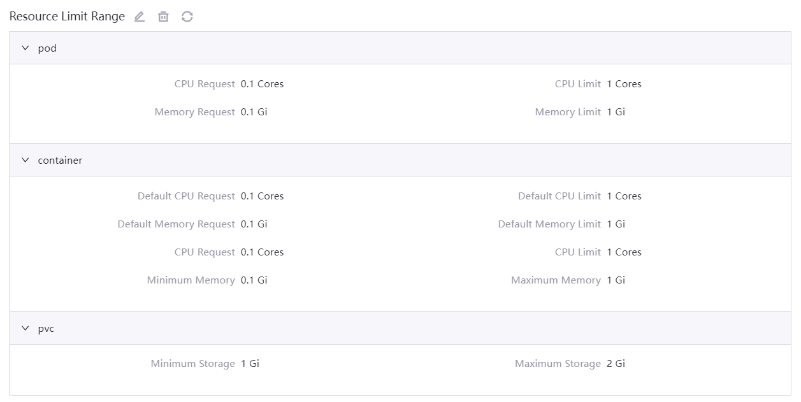Click the Default CPU Request value

click(x=263, y=196)
